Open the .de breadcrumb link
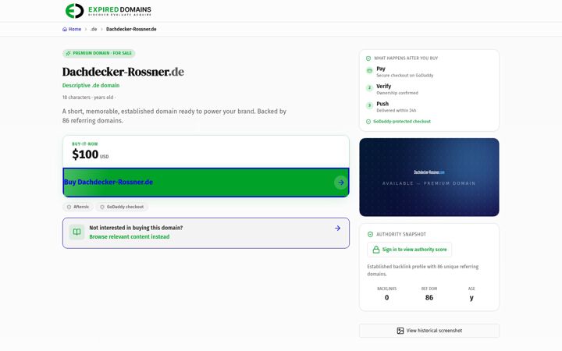Screen dimensions: 562x351 click(94, 30)
